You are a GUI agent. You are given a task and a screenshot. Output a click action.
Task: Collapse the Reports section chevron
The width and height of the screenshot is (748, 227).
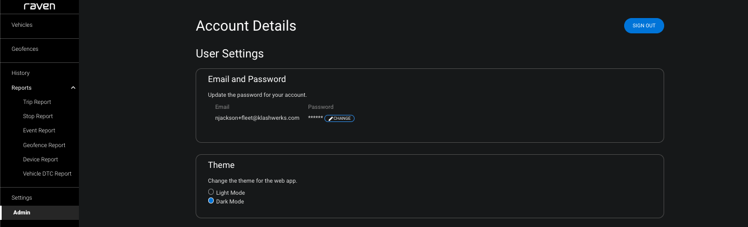[73, 88]
